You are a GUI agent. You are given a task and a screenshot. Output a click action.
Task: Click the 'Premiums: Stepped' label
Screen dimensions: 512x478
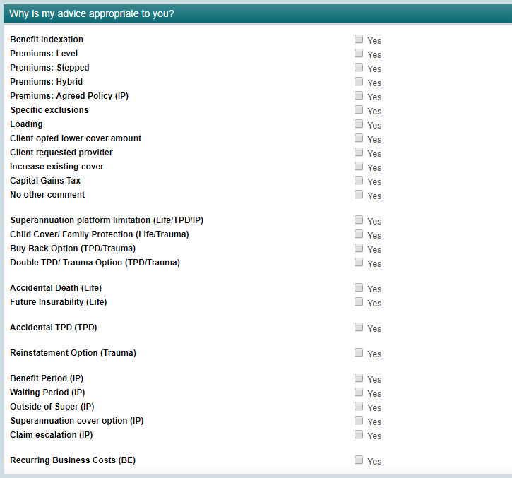[x=49, y=68]
